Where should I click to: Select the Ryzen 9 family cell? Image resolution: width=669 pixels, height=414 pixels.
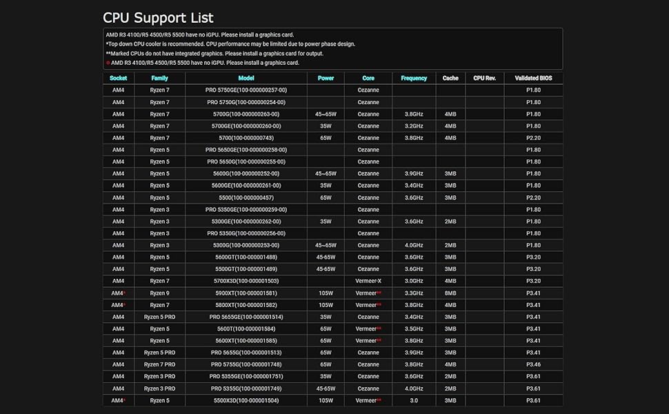point(159,293)
